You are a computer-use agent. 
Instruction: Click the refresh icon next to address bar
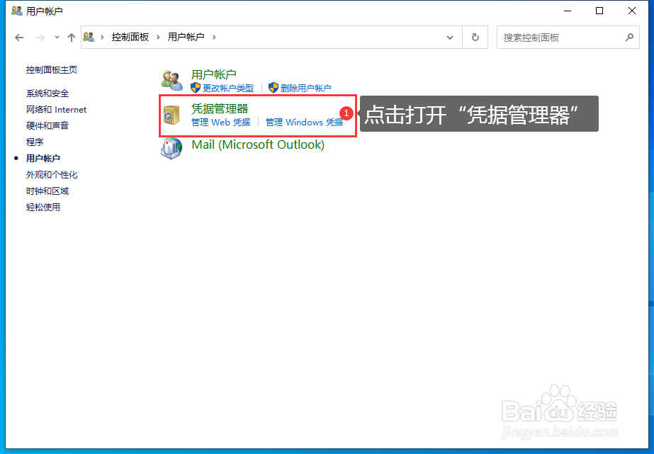pyautogui.click(x=474, y=37)
